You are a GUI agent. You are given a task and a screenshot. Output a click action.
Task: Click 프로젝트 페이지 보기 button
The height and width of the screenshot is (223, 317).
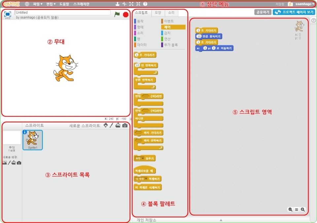(x=294, y=12)
